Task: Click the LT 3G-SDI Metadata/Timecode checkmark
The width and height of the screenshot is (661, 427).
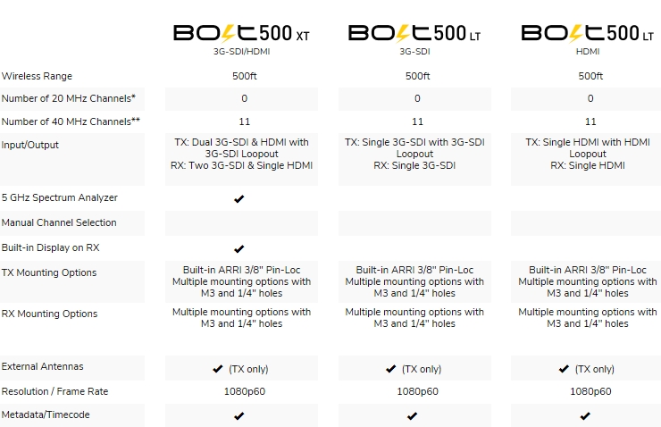Action: tap(413, 416)
